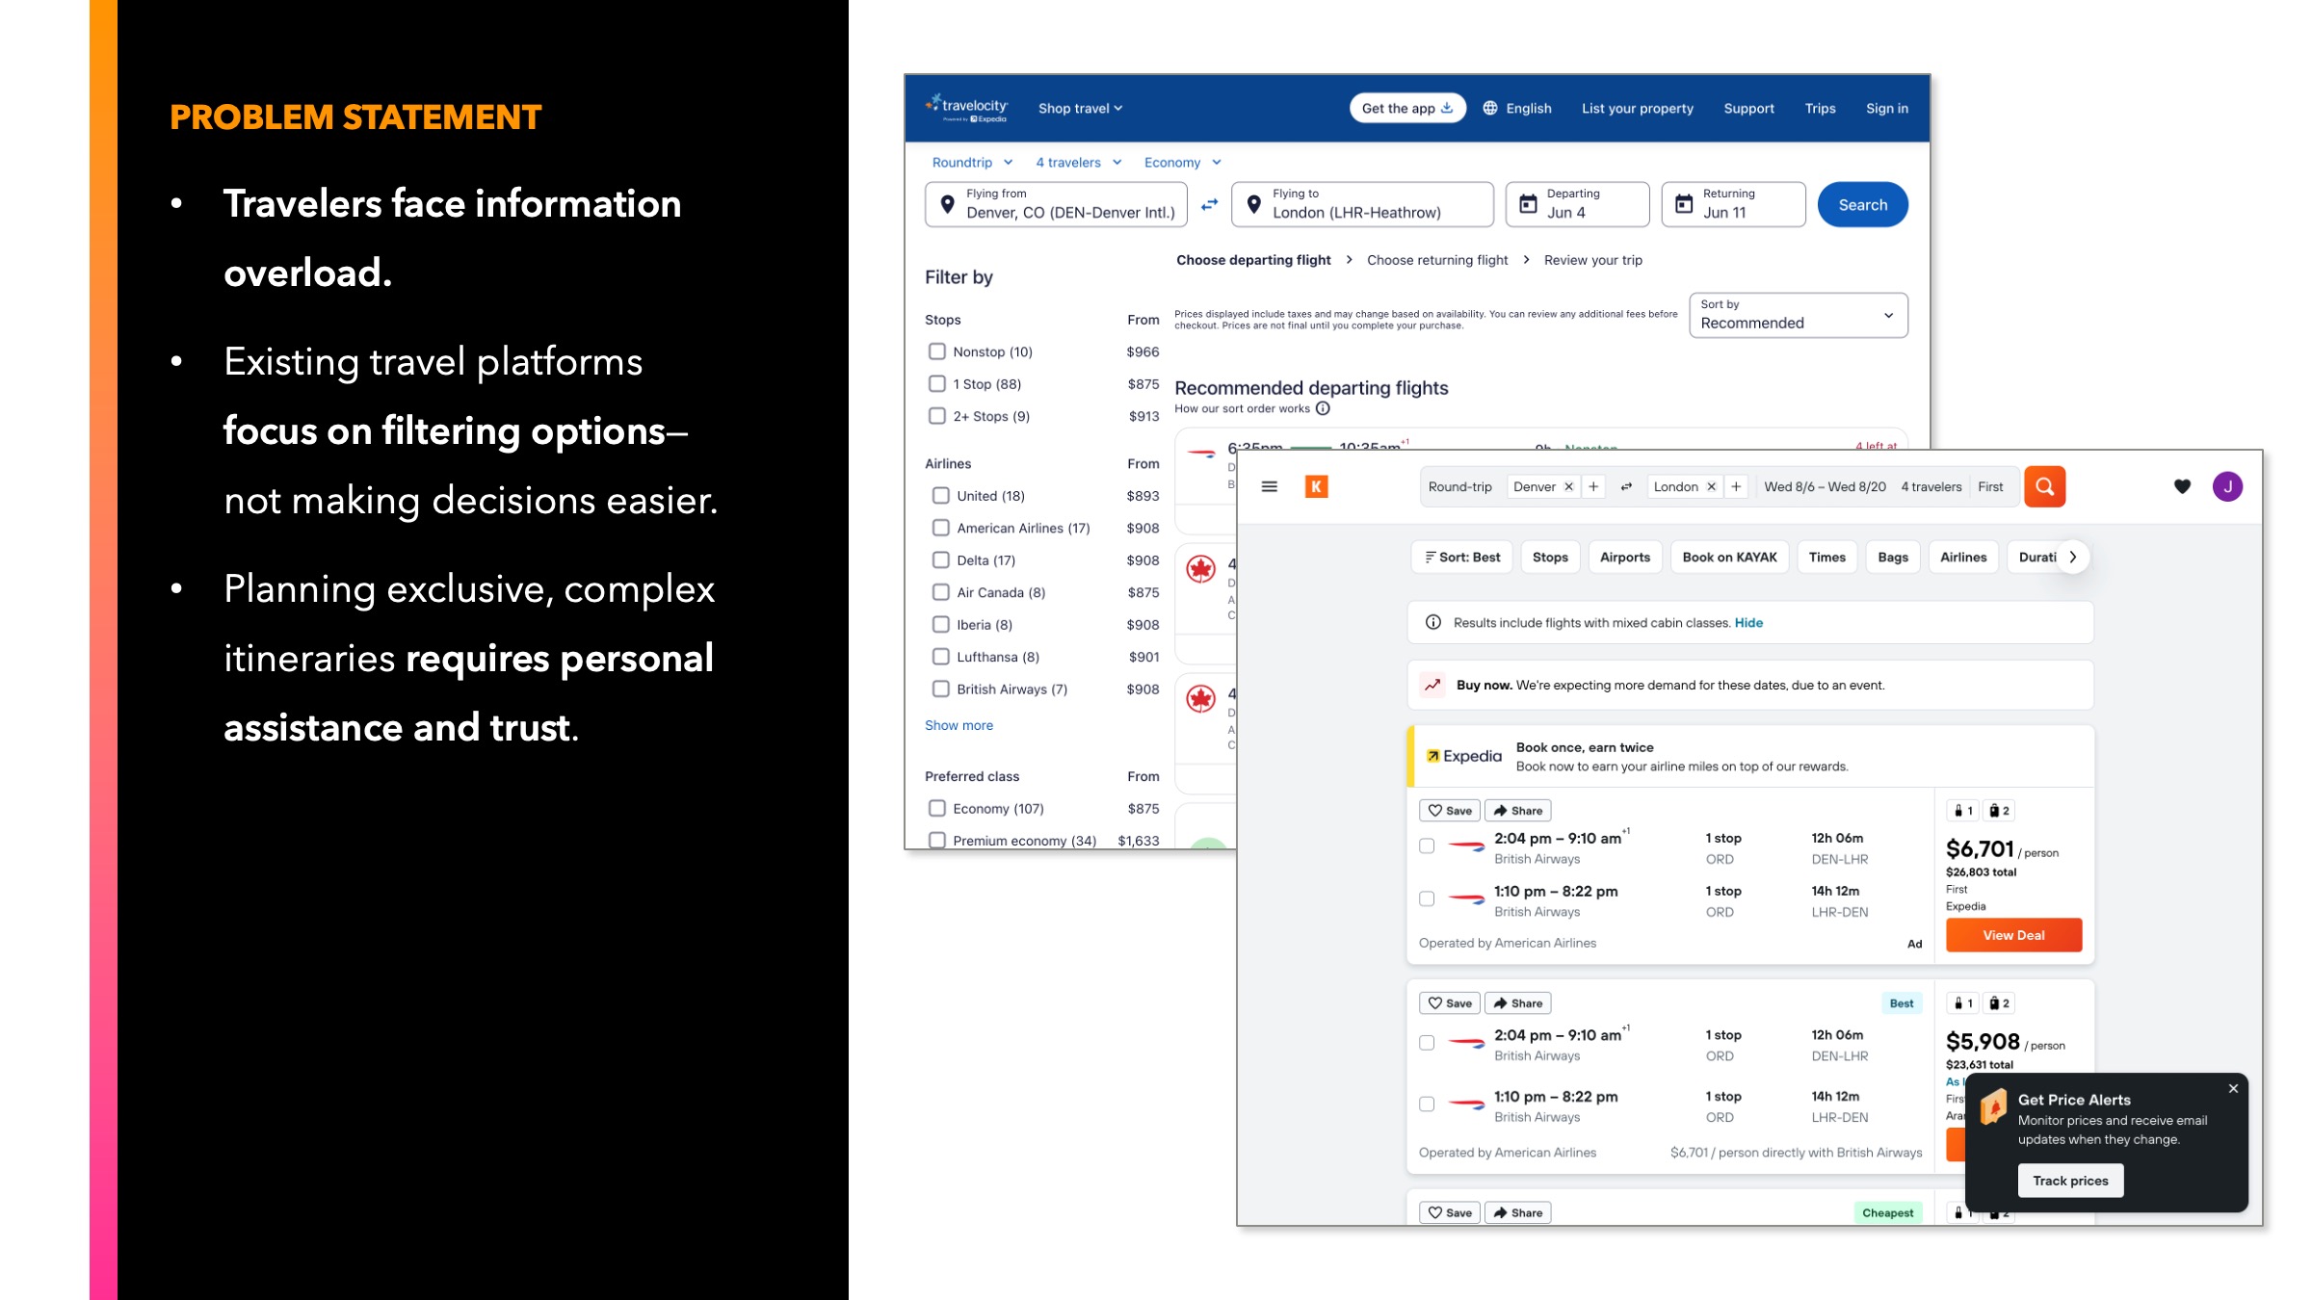The width and height of the screenshot is (2312, 1300).
Task: Check the Nonstop (10) filter
Action: click(x=936, y=351)
